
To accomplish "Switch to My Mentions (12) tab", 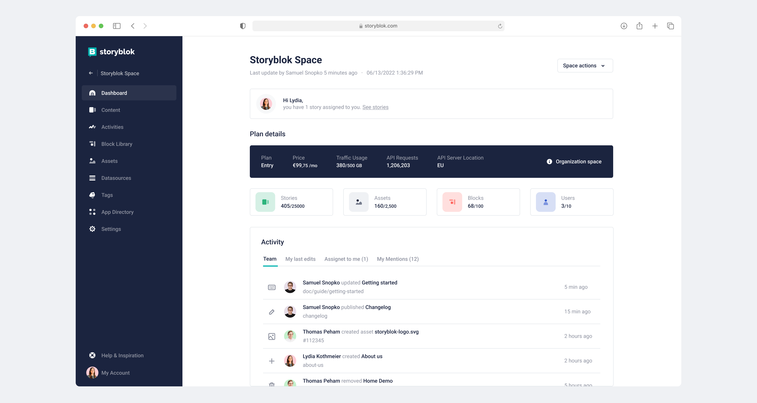I will [x=398, y=259].
